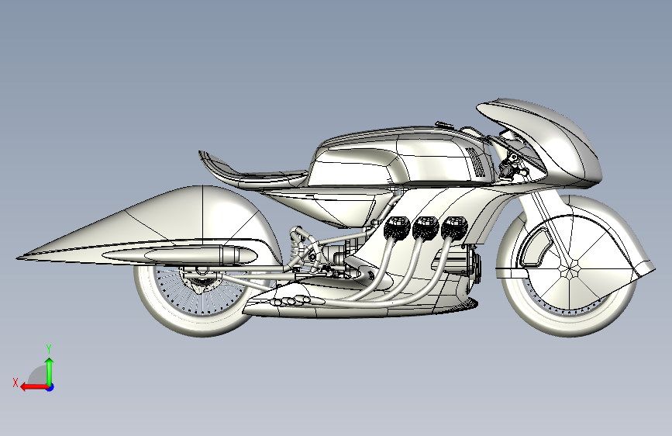Click the "Y" axis label
Screen dimensions: 672x436
click(49, 349)
